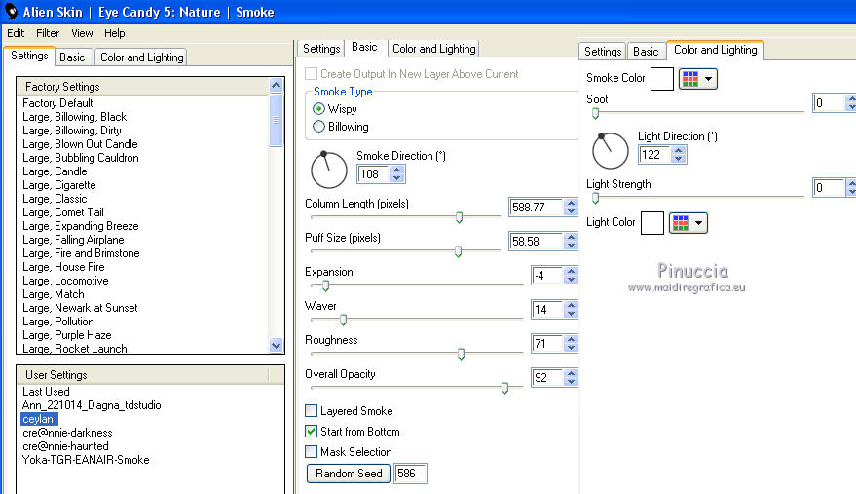Click the Light Color white swatch
The image size is (856, 494).
tap(651, 223)
